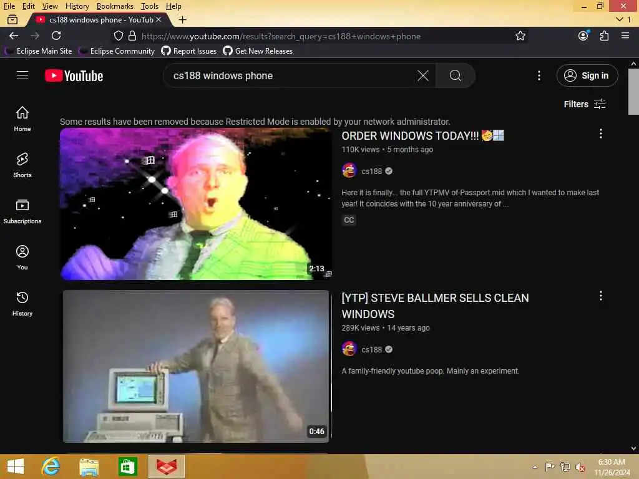639x479 pixels.
Task: Open the History menu in menu bar
Action: tap(77, 6)
